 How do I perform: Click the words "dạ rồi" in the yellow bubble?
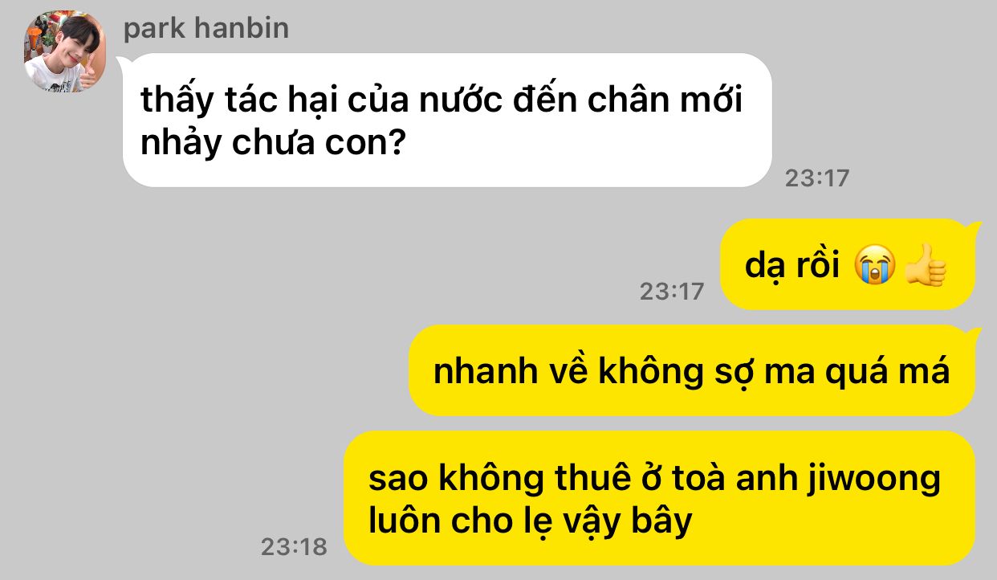(x=793, y=266)
